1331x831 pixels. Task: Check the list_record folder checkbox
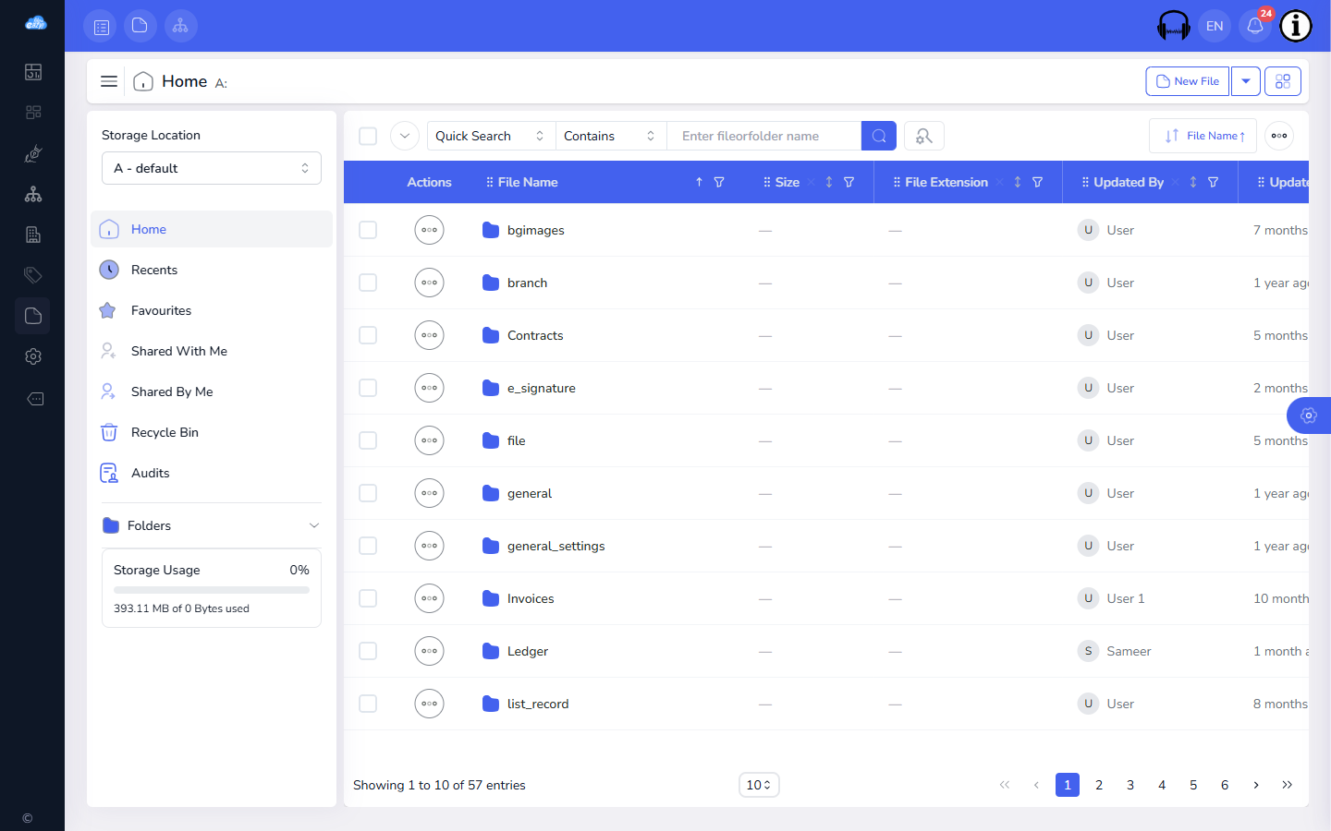click(x=368, y=704)
